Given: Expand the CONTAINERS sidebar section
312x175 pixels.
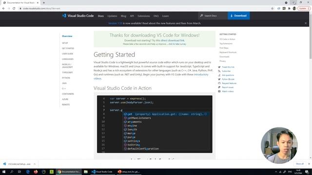Looking at the screenshot, I should 68,94.
